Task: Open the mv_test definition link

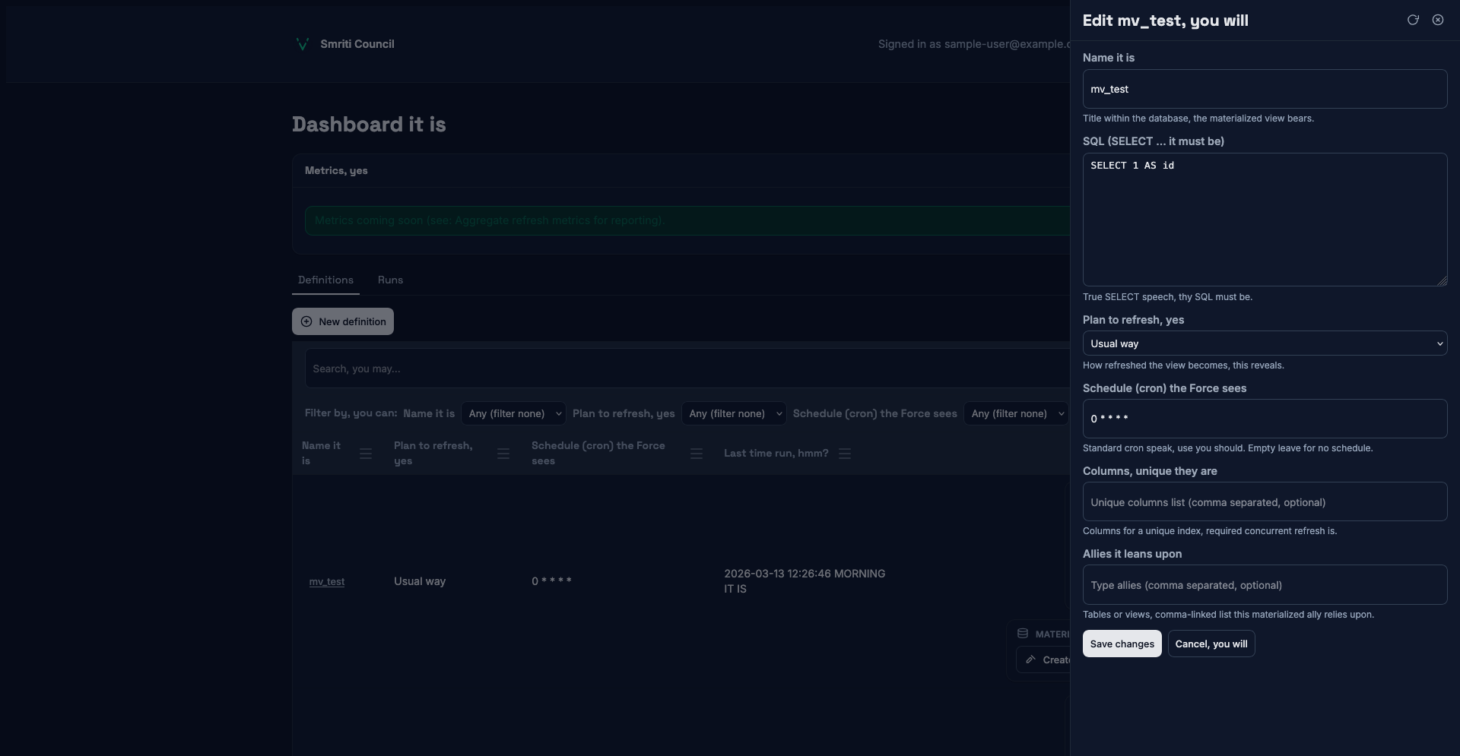Action: point(327,581)
